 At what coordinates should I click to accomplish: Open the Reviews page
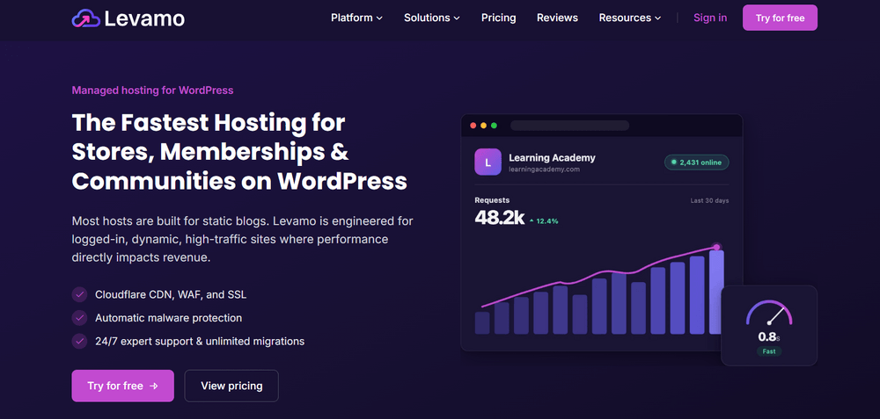(x=557, y=18)
